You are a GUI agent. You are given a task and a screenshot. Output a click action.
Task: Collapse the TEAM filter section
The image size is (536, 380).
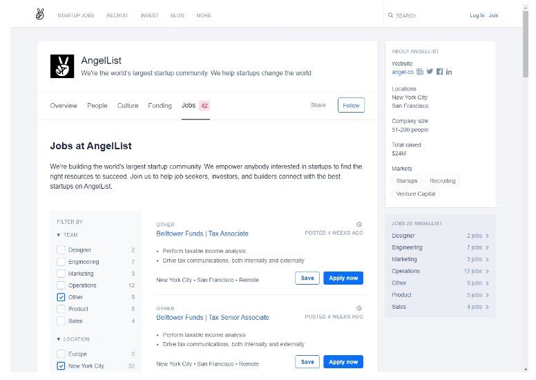[x=67, y=235]
